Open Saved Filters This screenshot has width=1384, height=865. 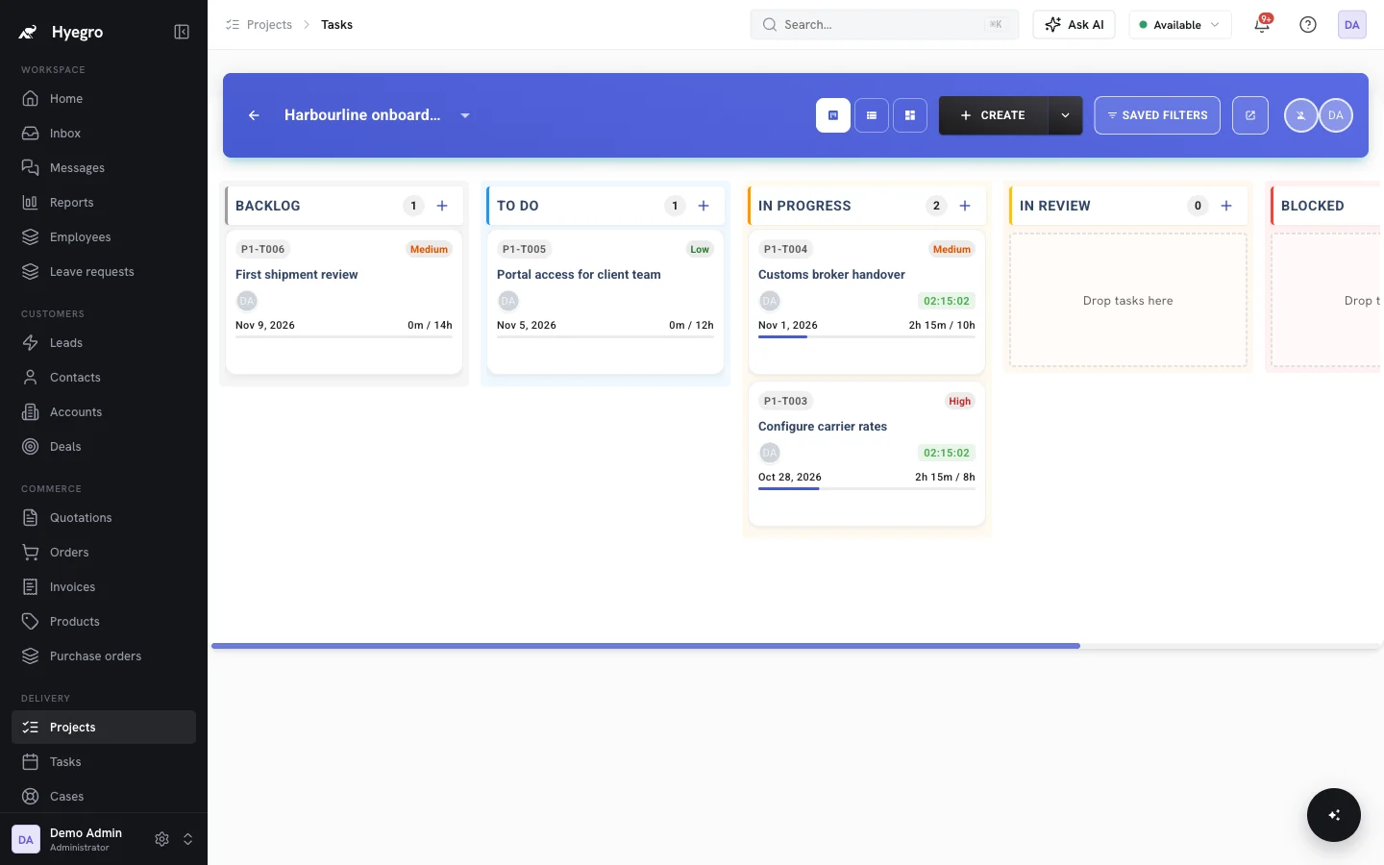click(x=1157, y=115)
